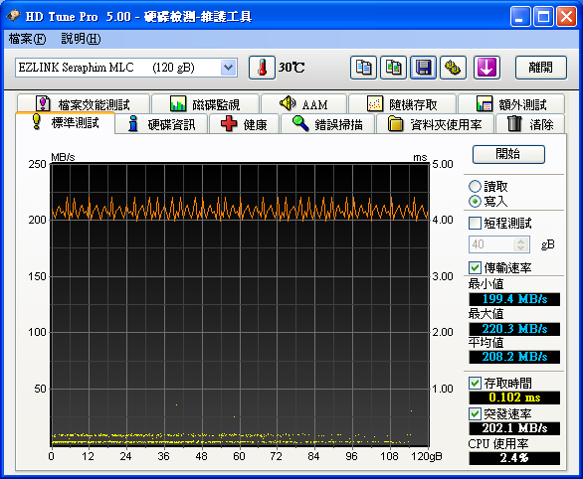
Task: Uncheck the 存取時間 access time checkbox
Action: click(x=475, y=383)
